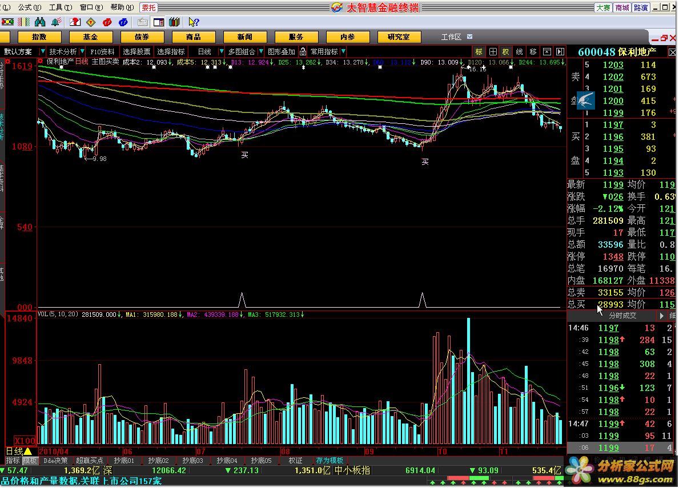Toggle the 权 adjustment button
The width and height of the screenshot is (679, 488).
coord(506,52)
